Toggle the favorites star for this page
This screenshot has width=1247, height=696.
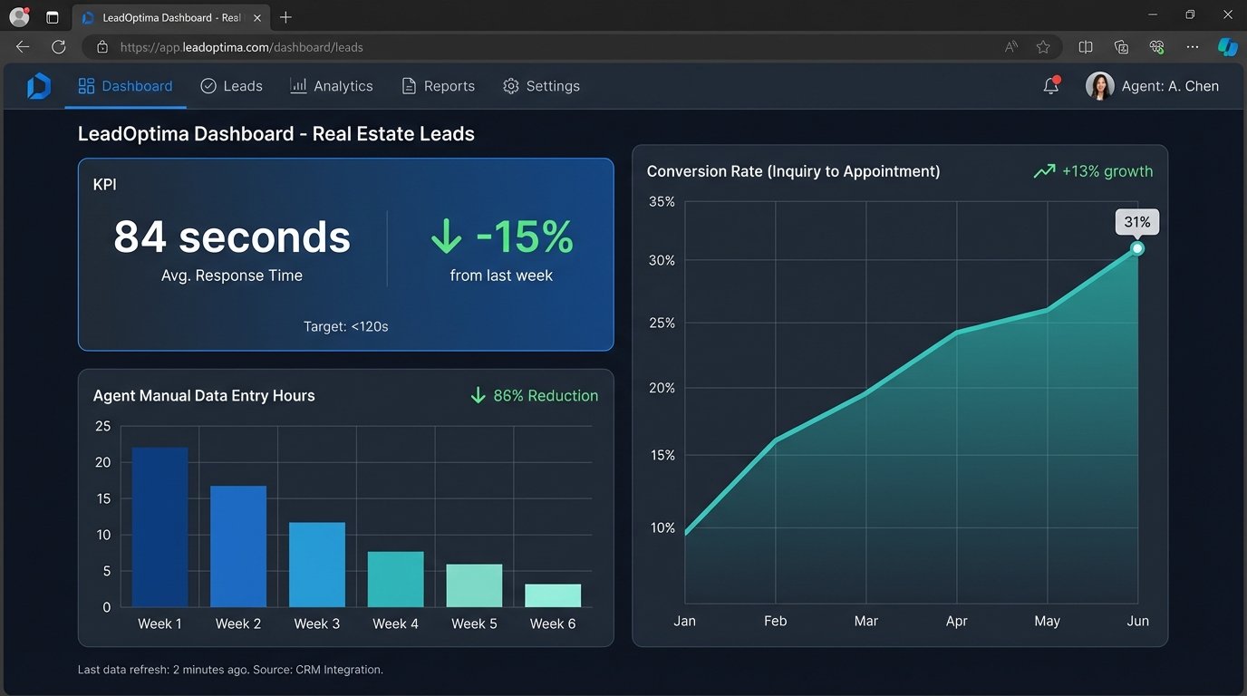[x=1042, y=47]
